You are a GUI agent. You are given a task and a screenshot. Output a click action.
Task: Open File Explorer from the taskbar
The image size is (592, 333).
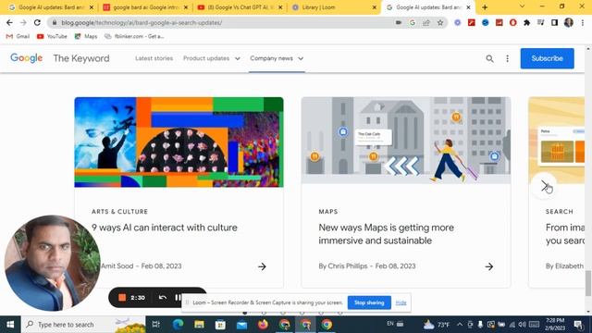click(x=199, y=325)
